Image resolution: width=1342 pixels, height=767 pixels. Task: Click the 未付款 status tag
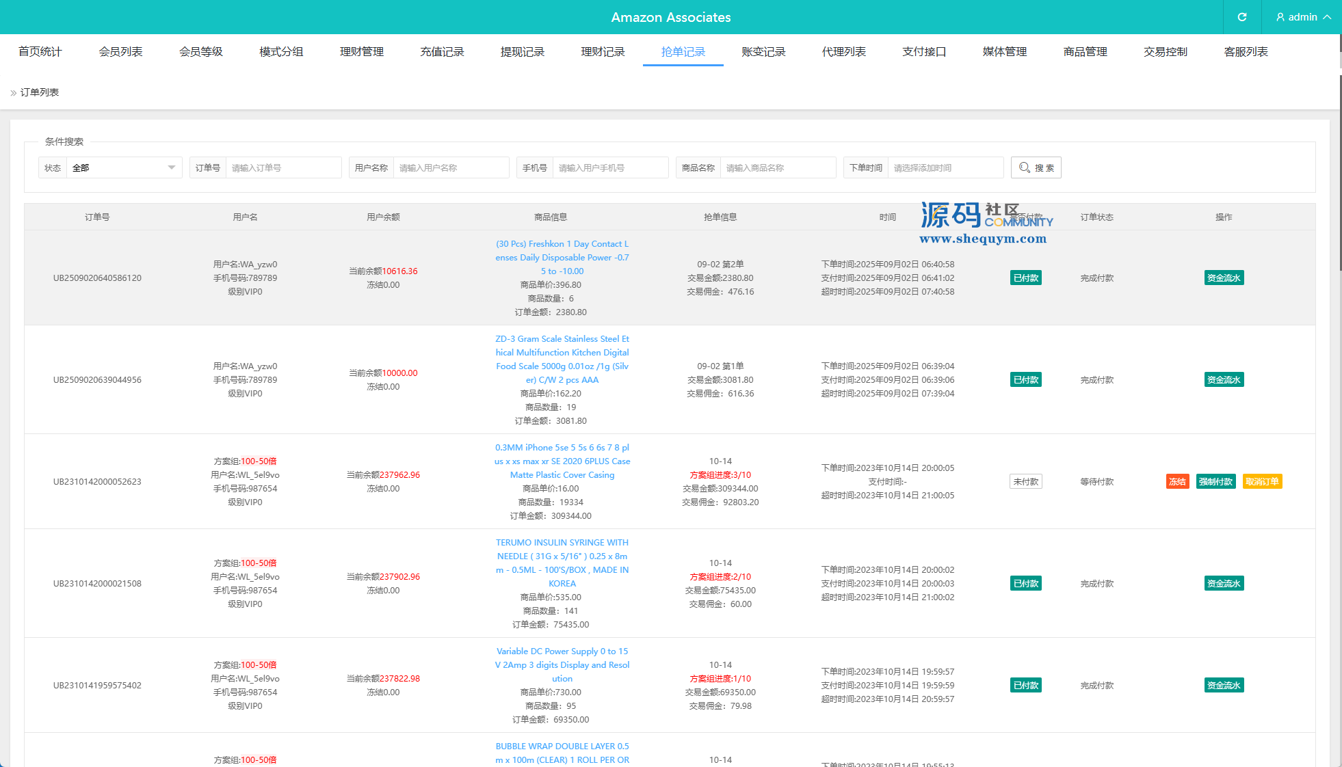coord(1025,481)
